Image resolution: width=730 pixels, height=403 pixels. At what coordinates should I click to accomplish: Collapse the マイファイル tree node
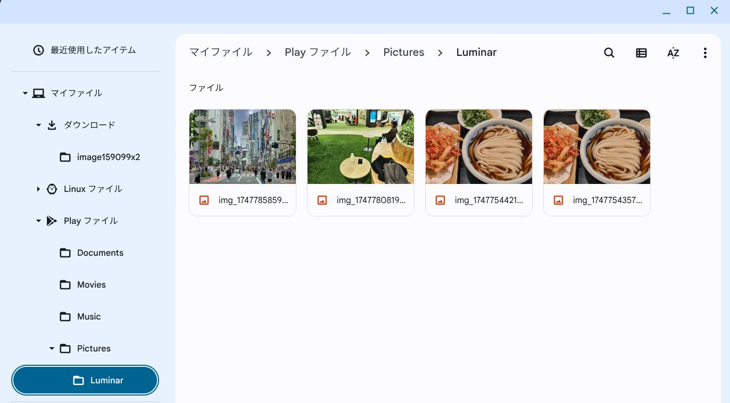point(25,94)
